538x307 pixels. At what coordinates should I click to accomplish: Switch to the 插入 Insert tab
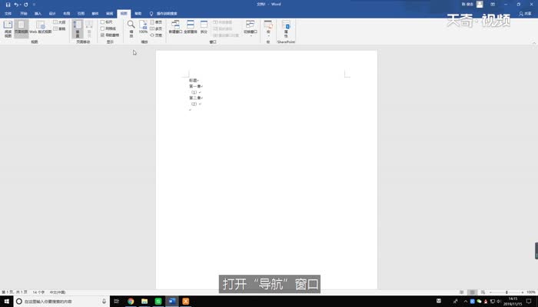coord(38,14)
